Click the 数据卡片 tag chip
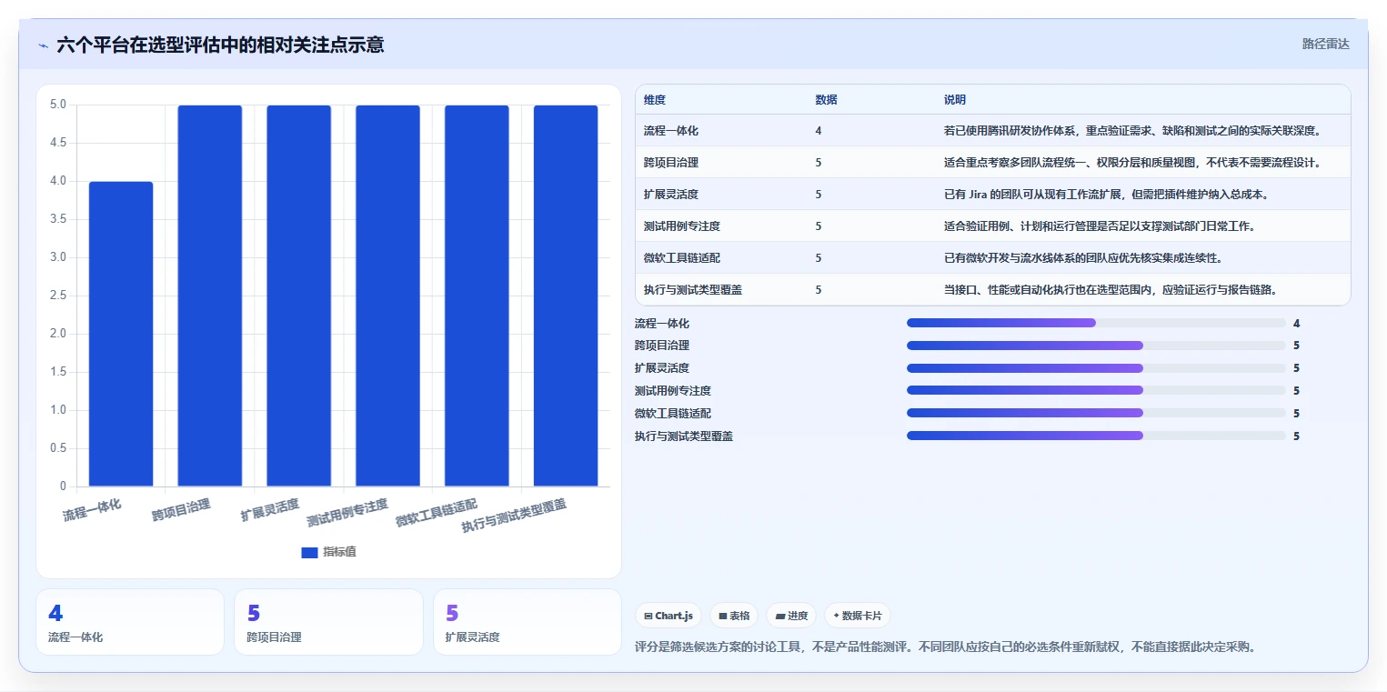Screen dimensions: 1387x692 click(x=858, y=616)
